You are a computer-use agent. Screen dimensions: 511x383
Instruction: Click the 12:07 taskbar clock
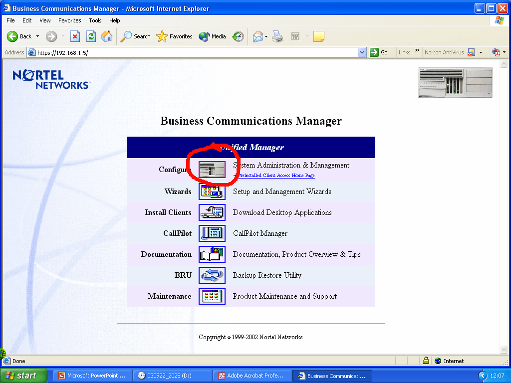click(x=498, y=376)
